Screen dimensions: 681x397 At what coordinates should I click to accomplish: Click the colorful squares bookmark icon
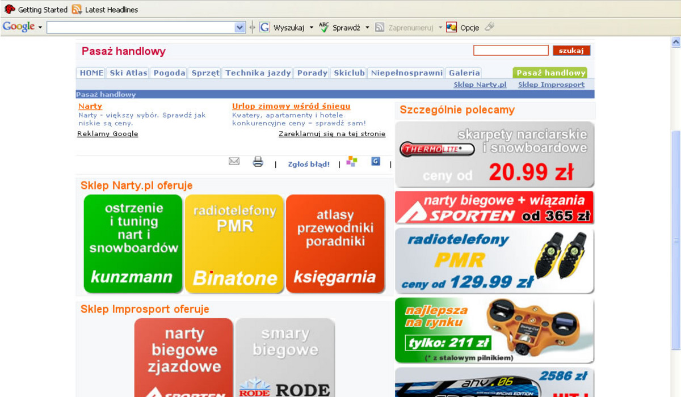(352, 162)
